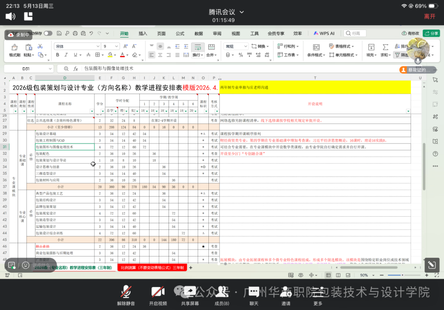
Task: Click the Align Right icon
Action: pos(169,55)
